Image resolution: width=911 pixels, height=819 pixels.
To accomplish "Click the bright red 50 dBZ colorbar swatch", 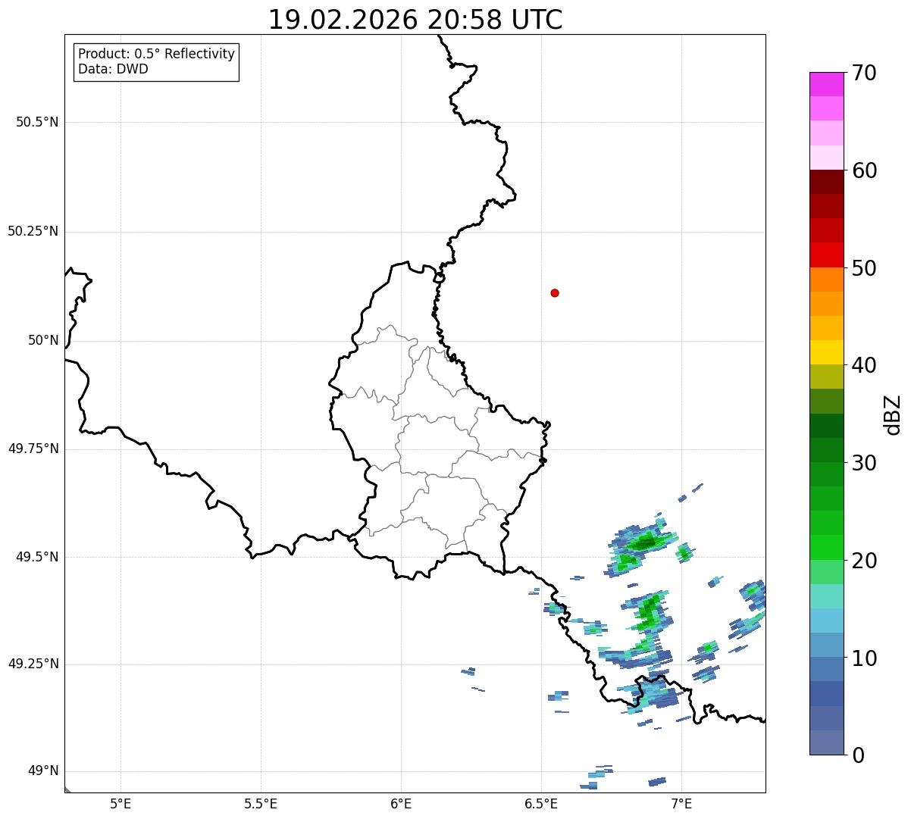I will pyautogui.click(x=827, y=255).
